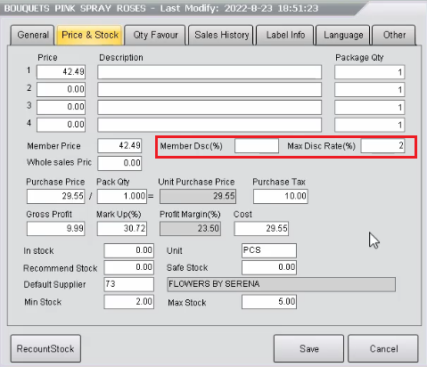Edit the Max Disc Rate(%) field
This screenshot has width=427, height=367.
382,146
